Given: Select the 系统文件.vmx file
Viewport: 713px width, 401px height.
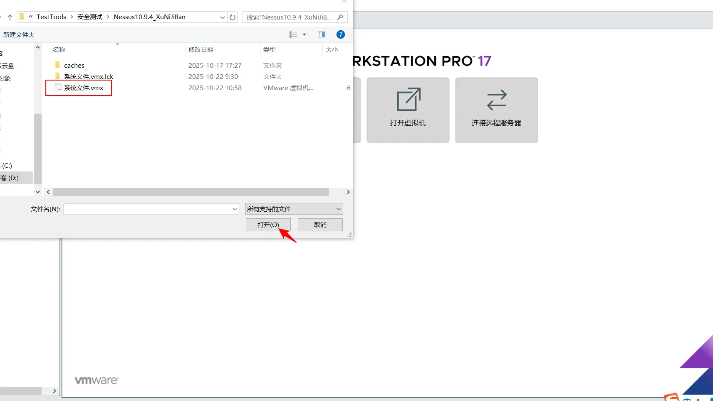Looking at the screenshot, I should pos(83,88).
